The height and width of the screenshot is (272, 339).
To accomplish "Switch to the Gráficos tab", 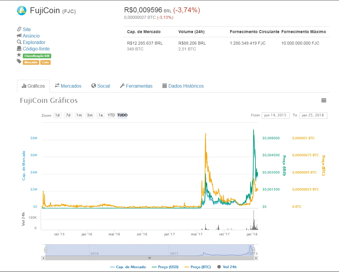I will tap(33, 86).
